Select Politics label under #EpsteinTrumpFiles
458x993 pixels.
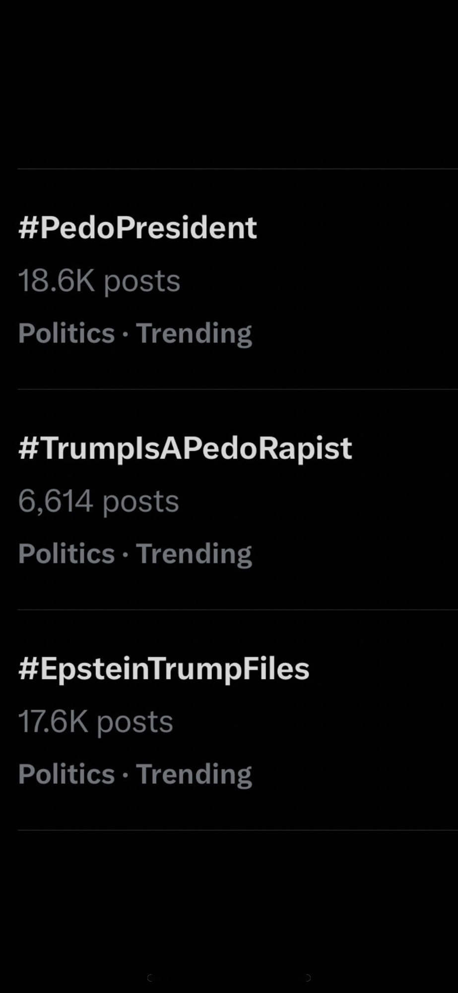(66, 774)
